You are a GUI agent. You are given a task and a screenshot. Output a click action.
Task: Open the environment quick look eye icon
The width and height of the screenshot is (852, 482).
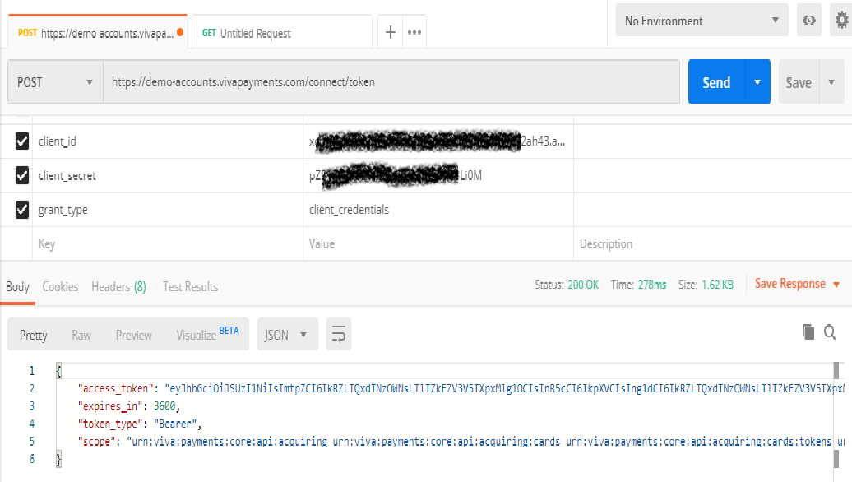pyautogui.click(x=808, y=20)
